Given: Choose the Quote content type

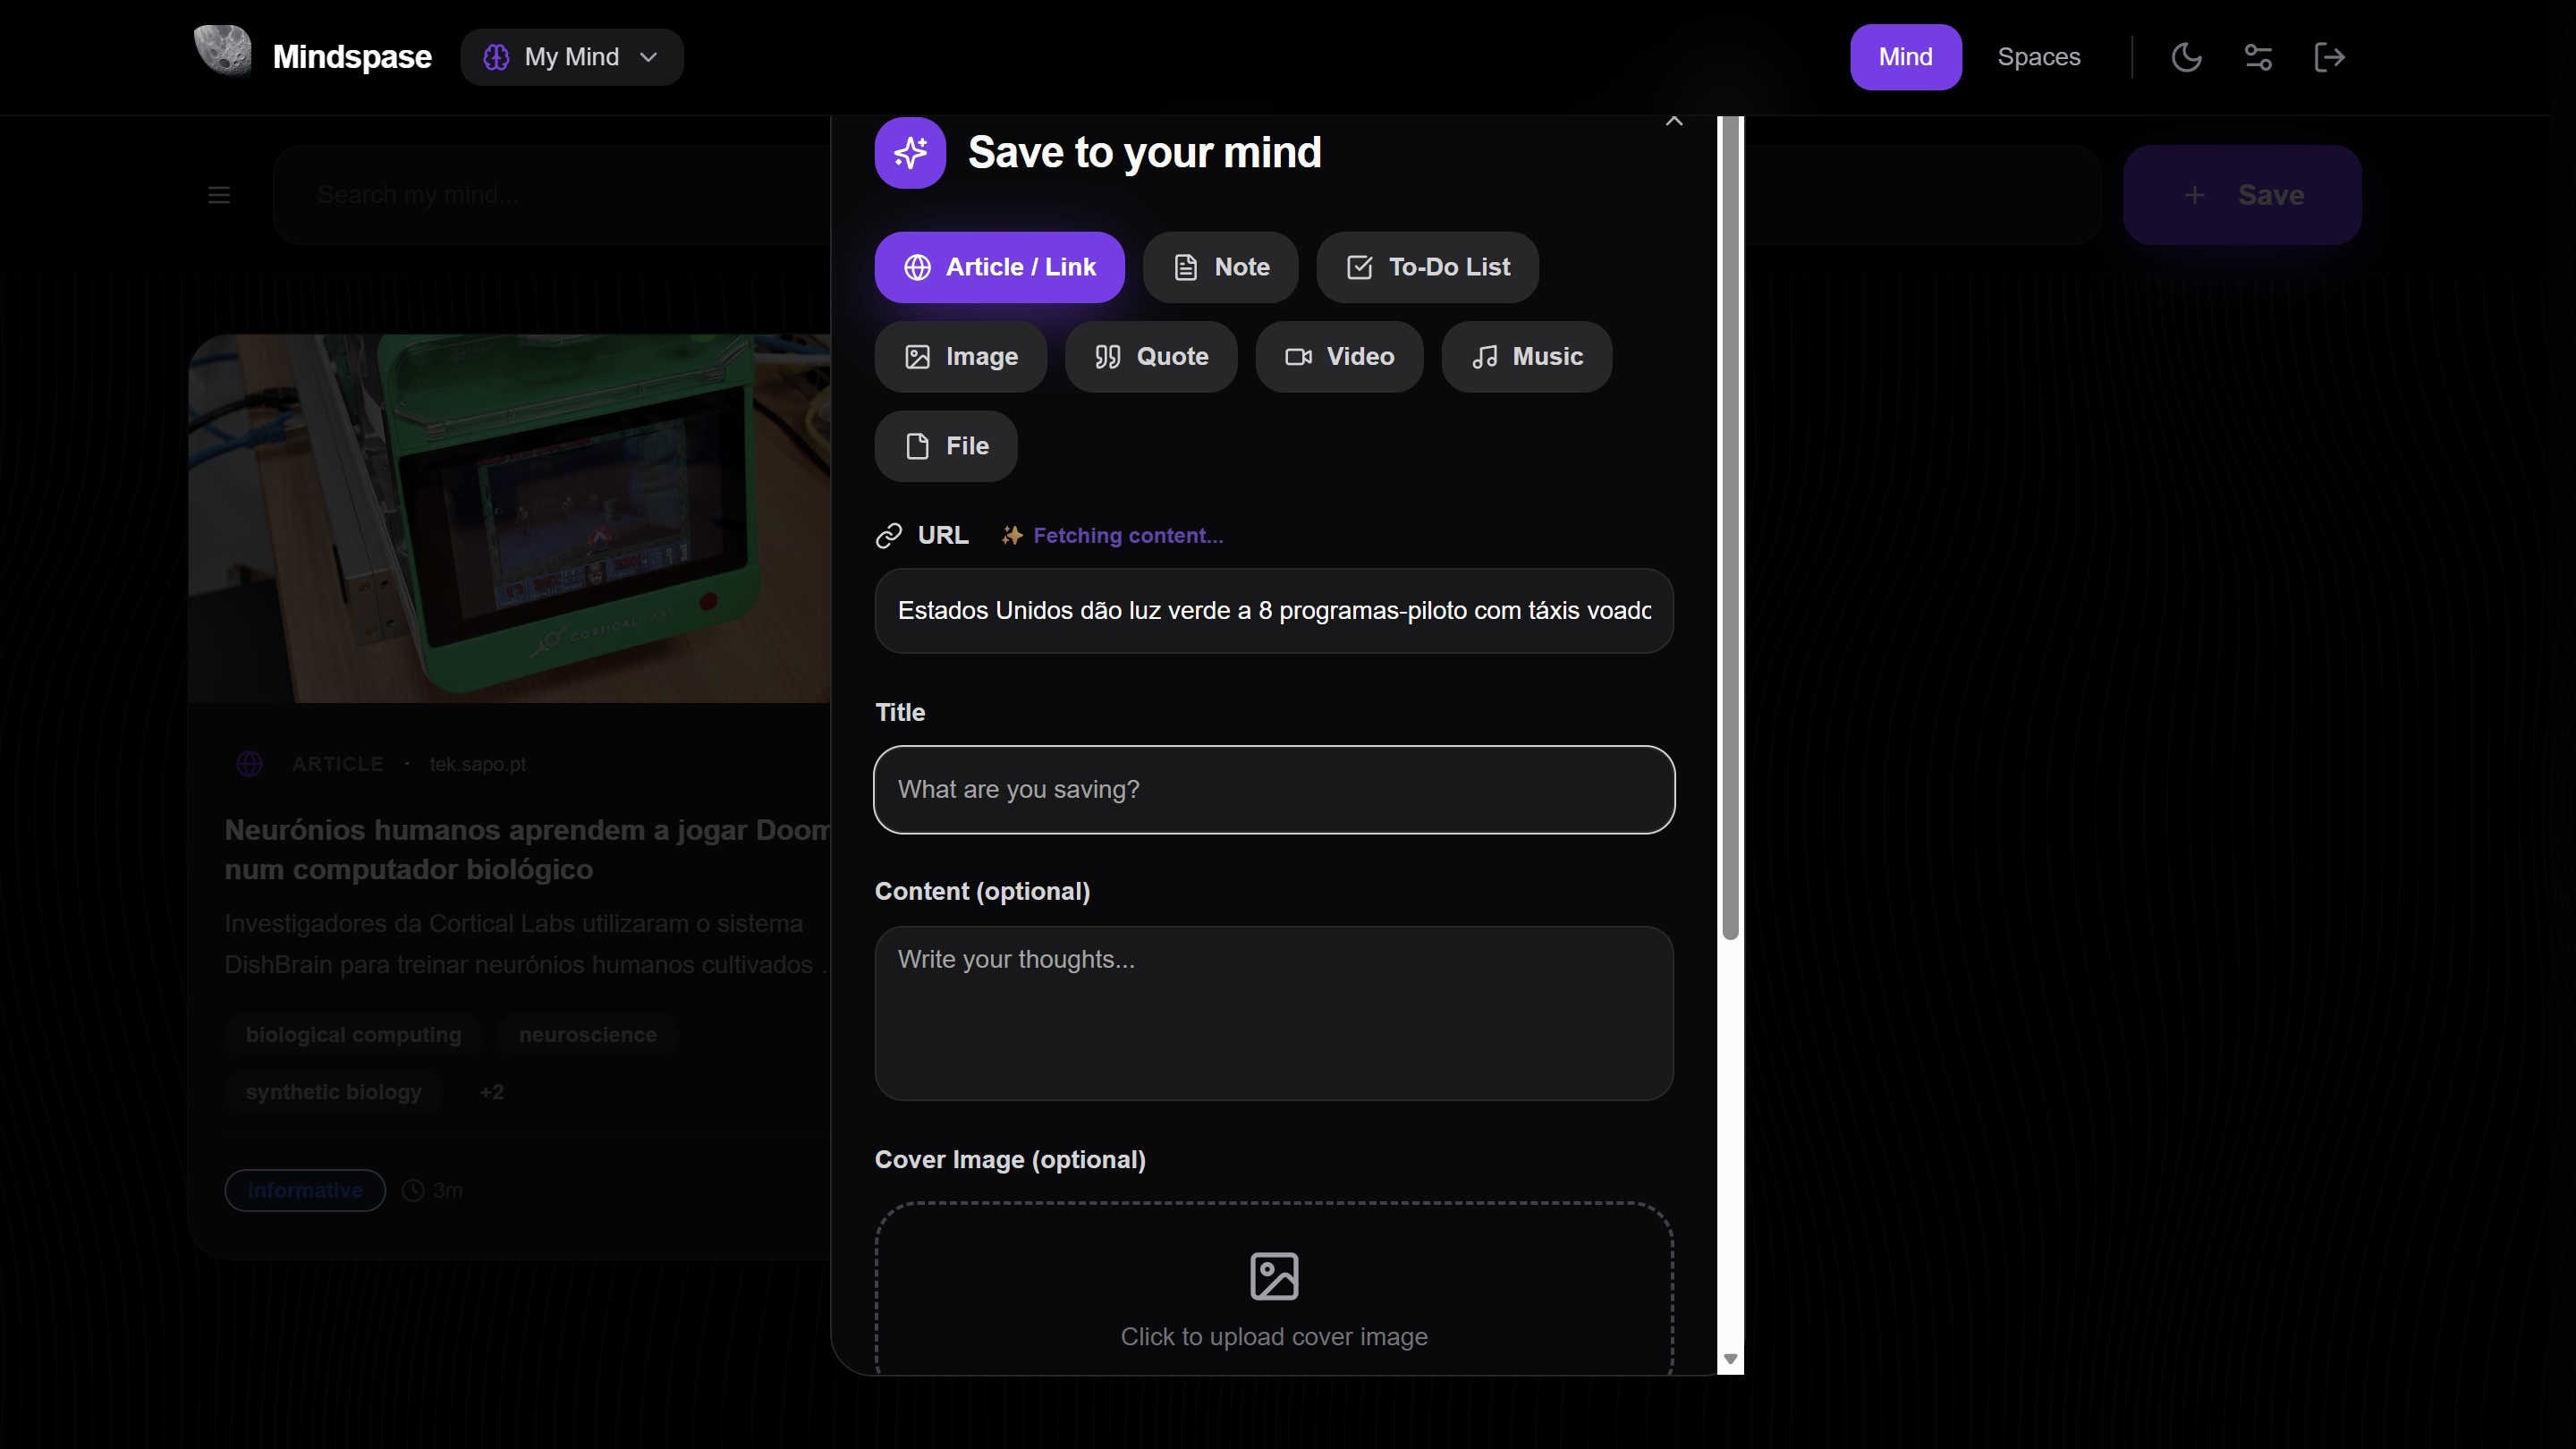Looking at the screenshot, I should (x=1151, y=357).
